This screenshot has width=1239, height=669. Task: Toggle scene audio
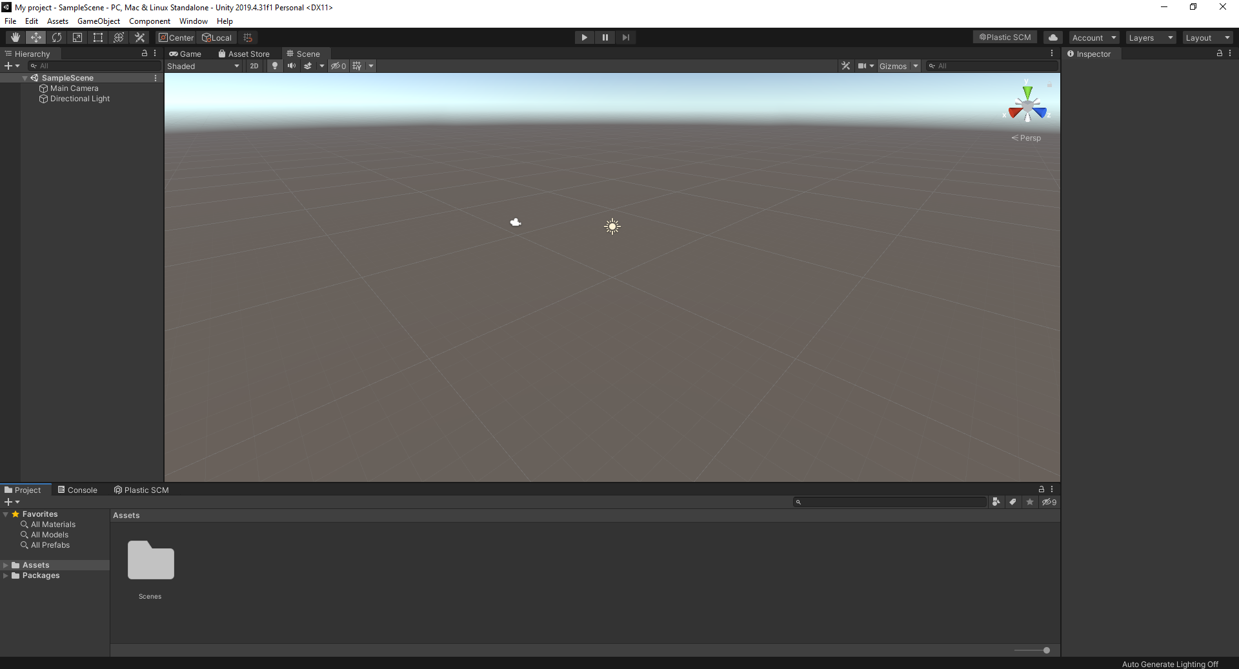[292, 66]
